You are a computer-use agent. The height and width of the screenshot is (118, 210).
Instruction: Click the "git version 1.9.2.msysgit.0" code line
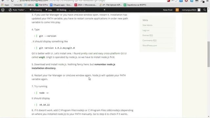[57, 48]
